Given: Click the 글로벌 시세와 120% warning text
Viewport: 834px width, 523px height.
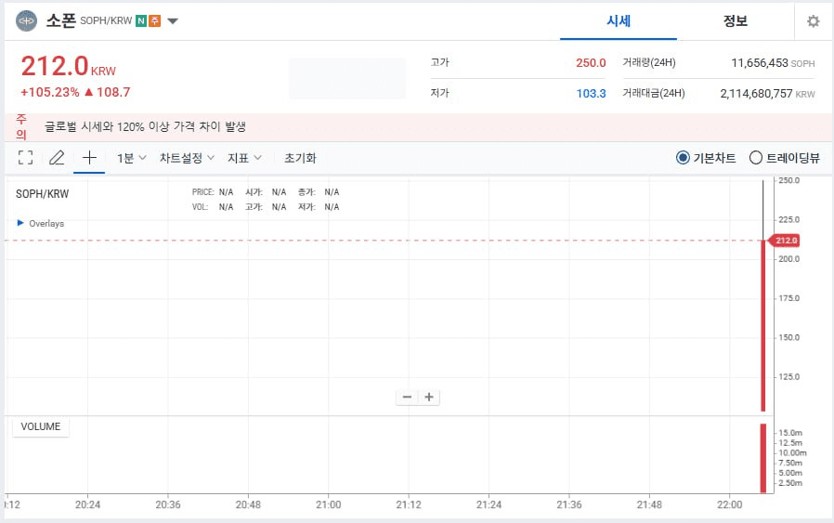Looking at the screenshot, I should tap(145, 126).
